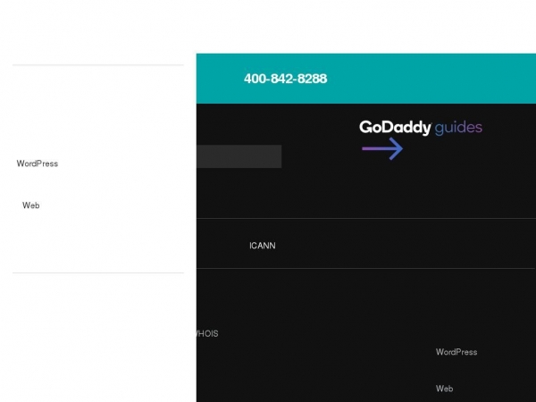
Task: Open the WHOIS link
Action: point(207,333)
